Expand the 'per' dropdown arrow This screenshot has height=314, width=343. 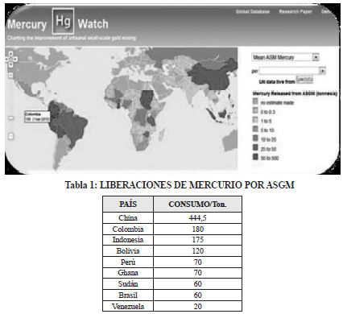[x=322, y=71]
